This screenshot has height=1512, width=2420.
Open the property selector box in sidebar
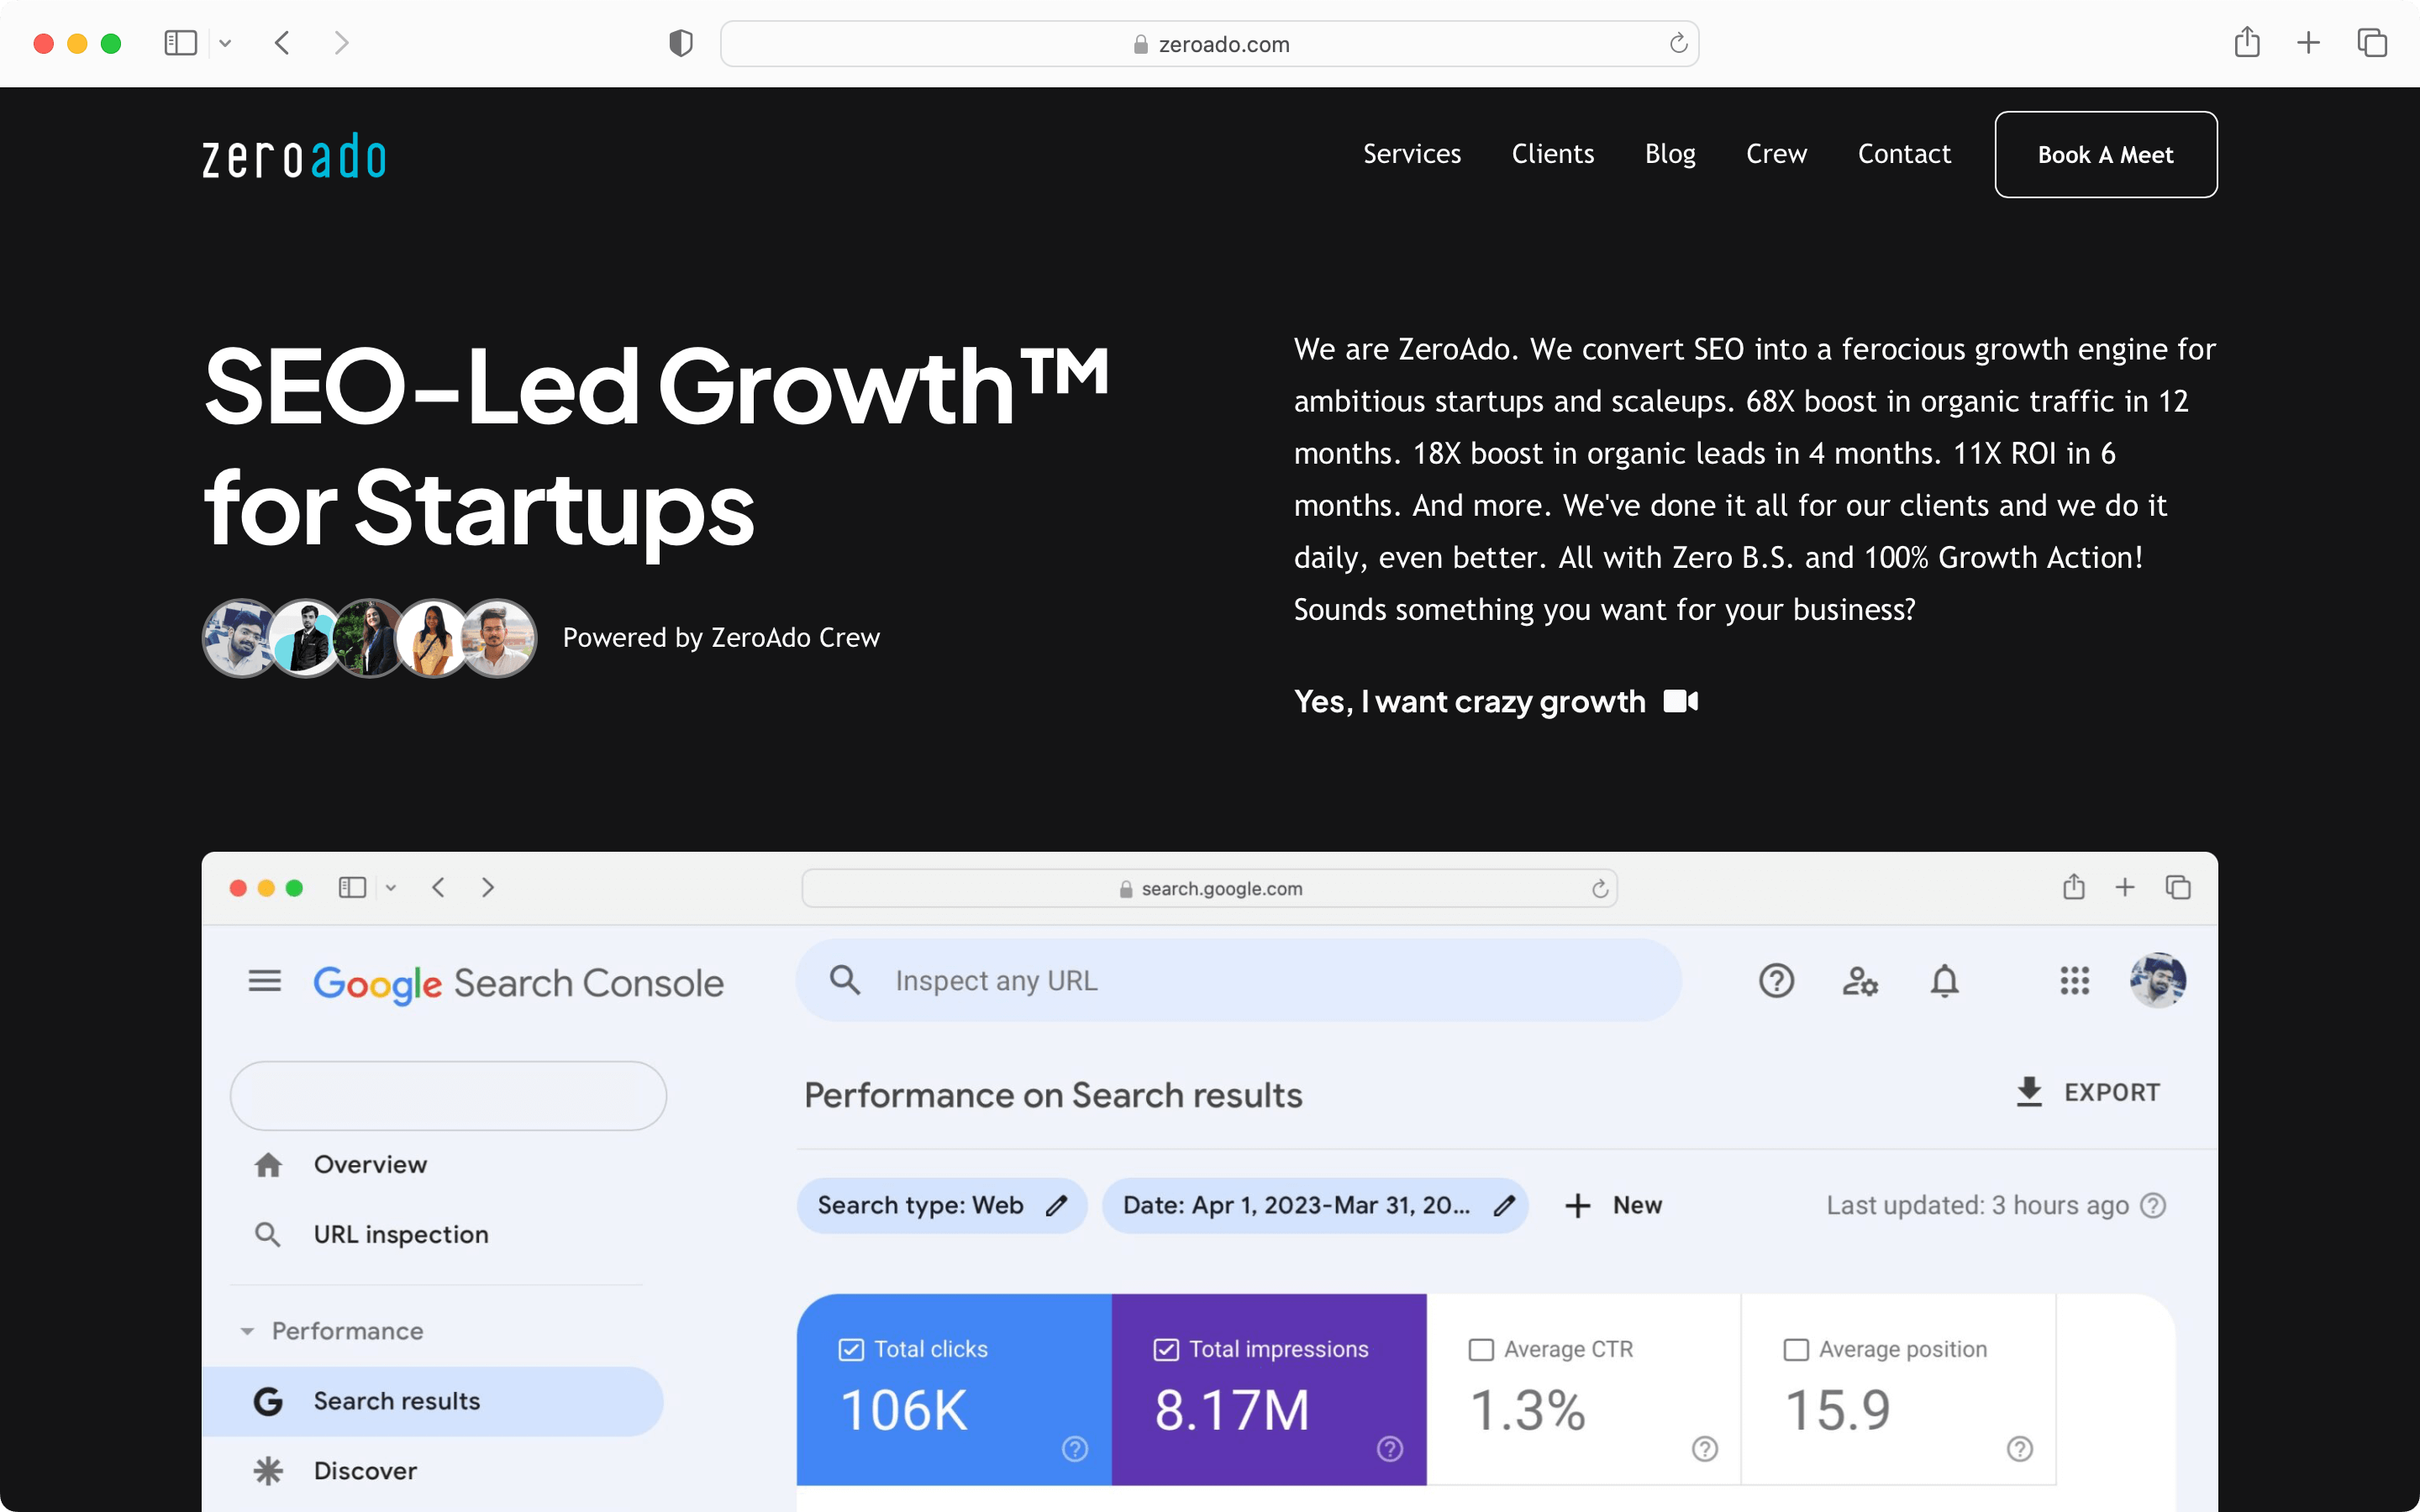click(x=448, y=1096)
